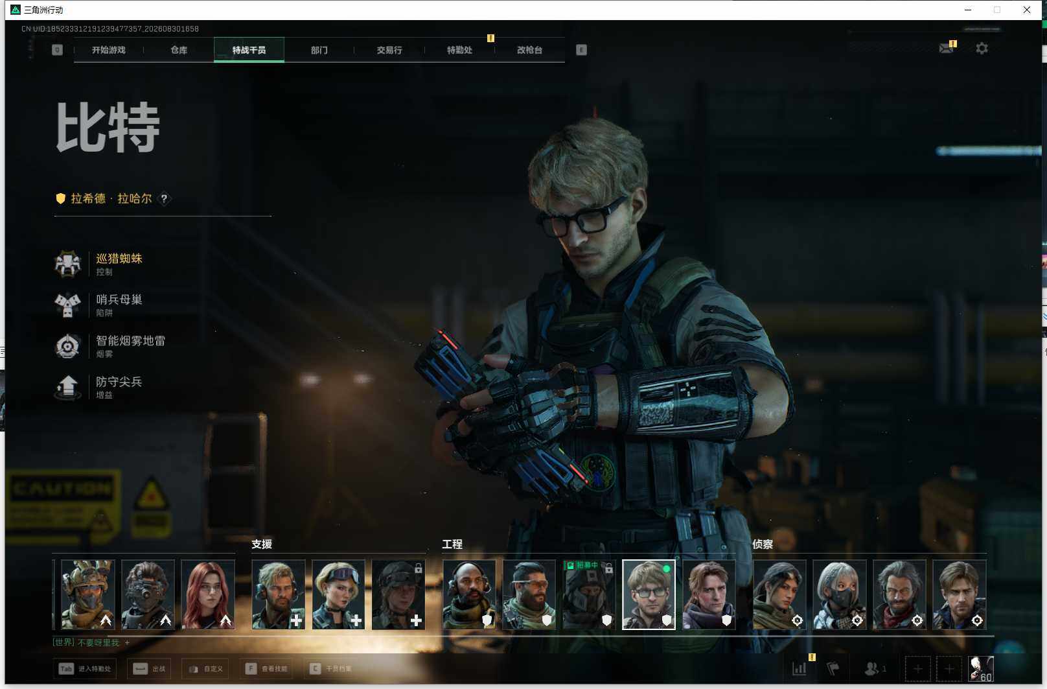Open the settings gear icon
The width and height of the screenshot is (1047, 689).
pos(982,49)
